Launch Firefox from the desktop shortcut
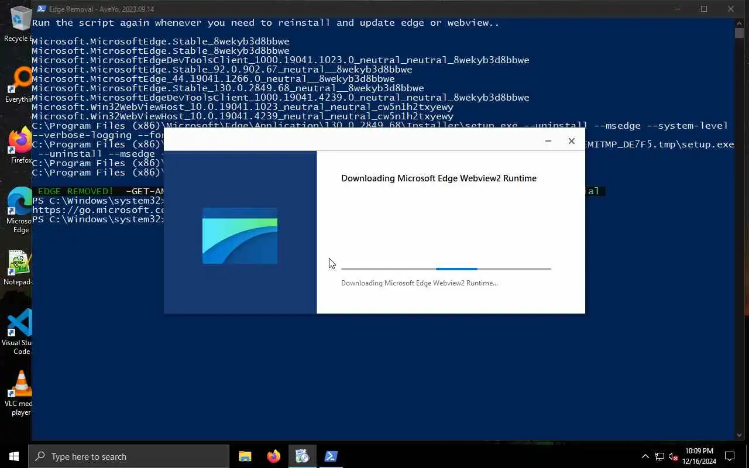The image size is (749, 468). pos(20,145)
